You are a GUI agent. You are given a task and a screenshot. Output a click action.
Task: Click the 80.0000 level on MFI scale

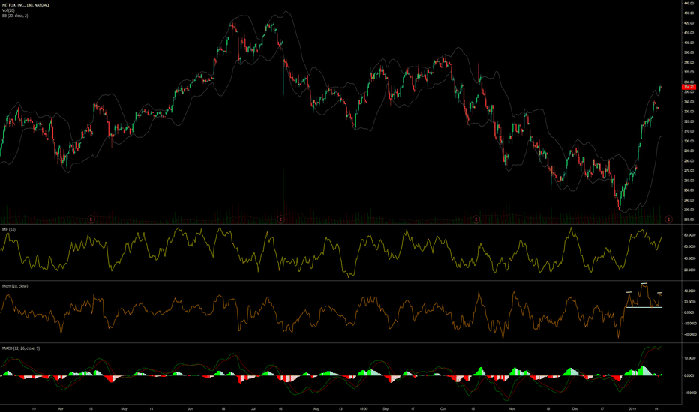[689, 234]
